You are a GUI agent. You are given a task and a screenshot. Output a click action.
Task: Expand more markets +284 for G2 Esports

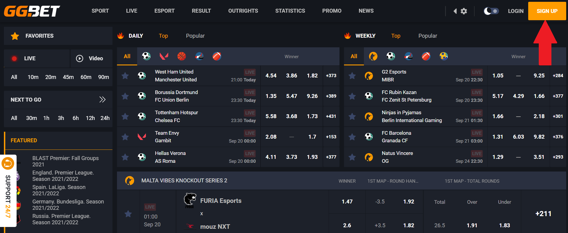(x=558, y=76)
